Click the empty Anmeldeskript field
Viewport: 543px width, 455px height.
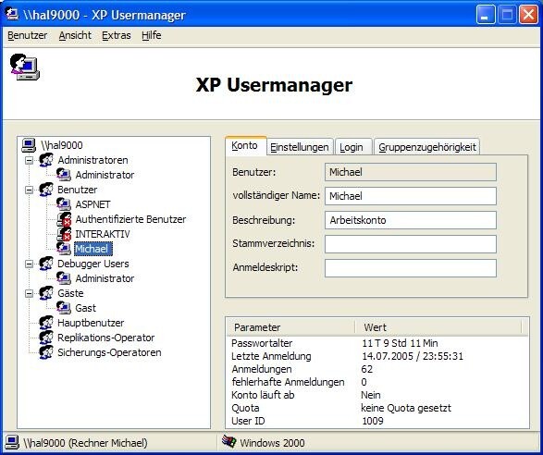click(411, 268)
